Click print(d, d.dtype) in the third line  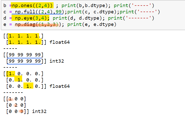point(77,18)
